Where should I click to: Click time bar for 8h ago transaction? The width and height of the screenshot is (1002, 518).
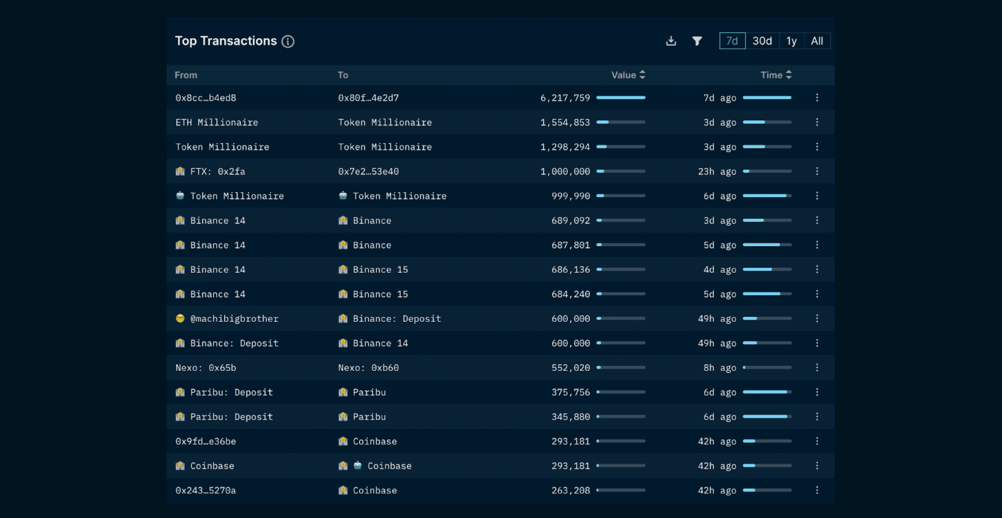click(767, 367)
